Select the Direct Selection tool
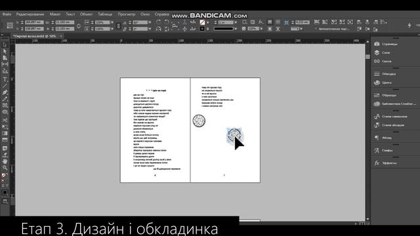 click(5, 51)
